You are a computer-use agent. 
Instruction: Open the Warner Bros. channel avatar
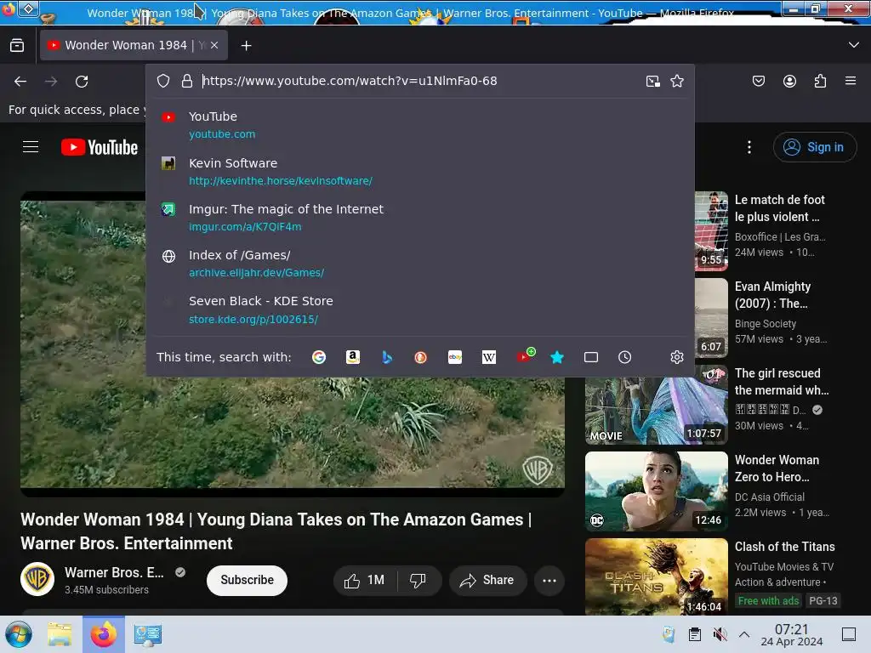point(37,579)
